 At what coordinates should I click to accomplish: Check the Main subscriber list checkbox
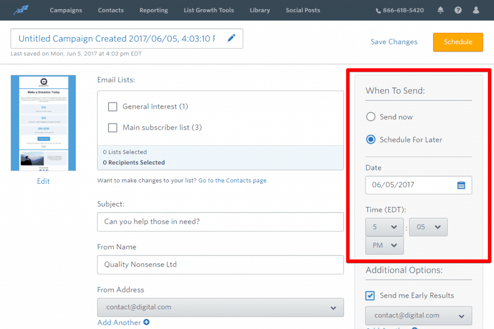coord(113,128)
